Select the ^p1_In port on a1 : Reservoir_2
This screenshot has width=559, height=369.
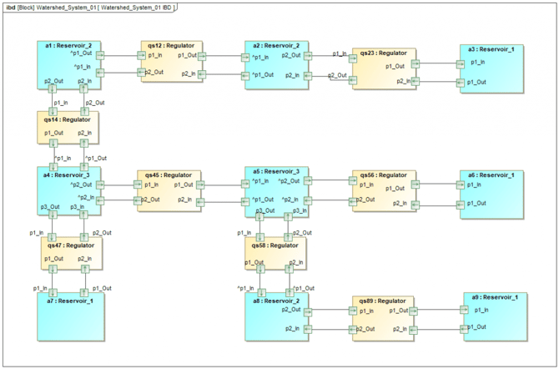point(100,73)
